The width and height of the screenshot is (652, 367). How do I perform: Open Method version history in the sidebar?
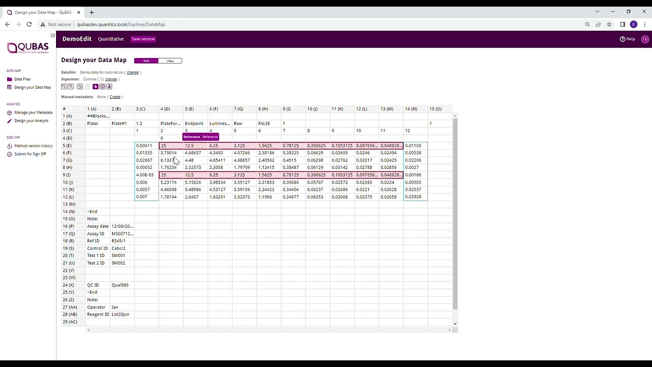(34, 146)
